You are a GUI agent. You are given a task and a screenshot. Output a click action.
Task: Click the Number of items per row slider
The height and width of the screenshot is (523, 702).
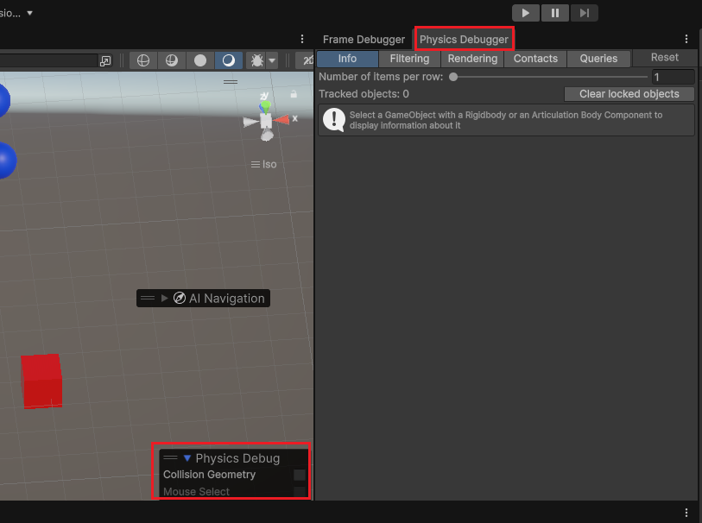point(548,77)
